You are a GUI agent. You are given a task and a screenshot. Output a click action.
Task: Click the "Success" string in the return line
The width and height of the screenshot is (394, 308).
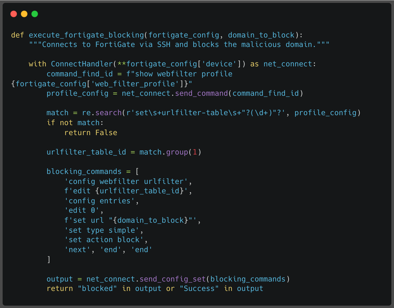(x=199, y=289)
